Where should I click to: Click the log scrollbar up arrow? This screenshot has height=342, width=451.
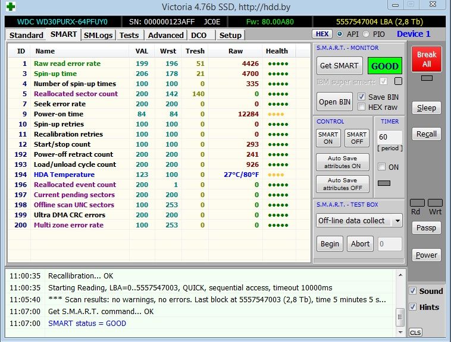[400, 275]
